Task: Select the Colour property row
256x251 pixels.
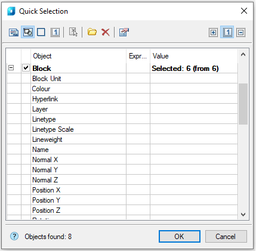Action: 122,88
